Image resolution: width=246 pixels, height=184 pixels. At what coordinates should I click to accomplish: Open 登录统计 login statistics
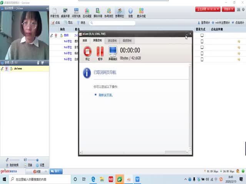204,23
